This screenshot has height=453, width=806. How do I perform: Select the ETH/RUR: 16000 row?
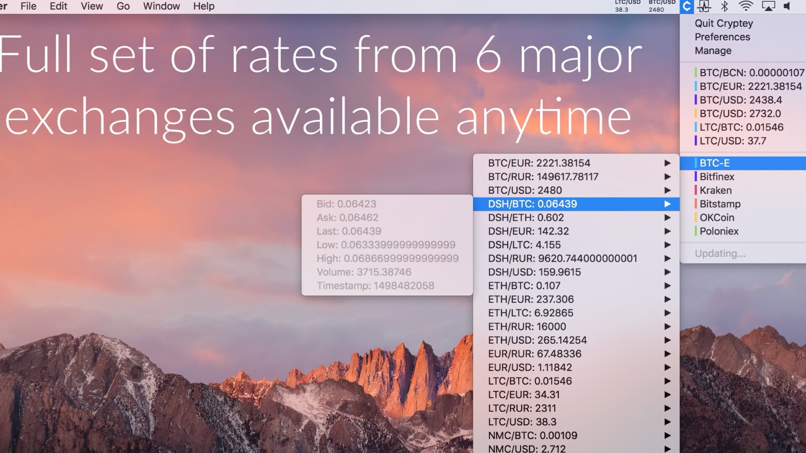[x=576, y=327]
